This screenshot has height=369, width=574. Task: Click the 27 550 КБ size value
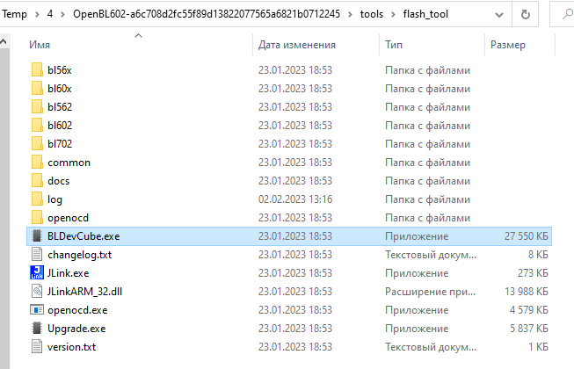[526, 236]
